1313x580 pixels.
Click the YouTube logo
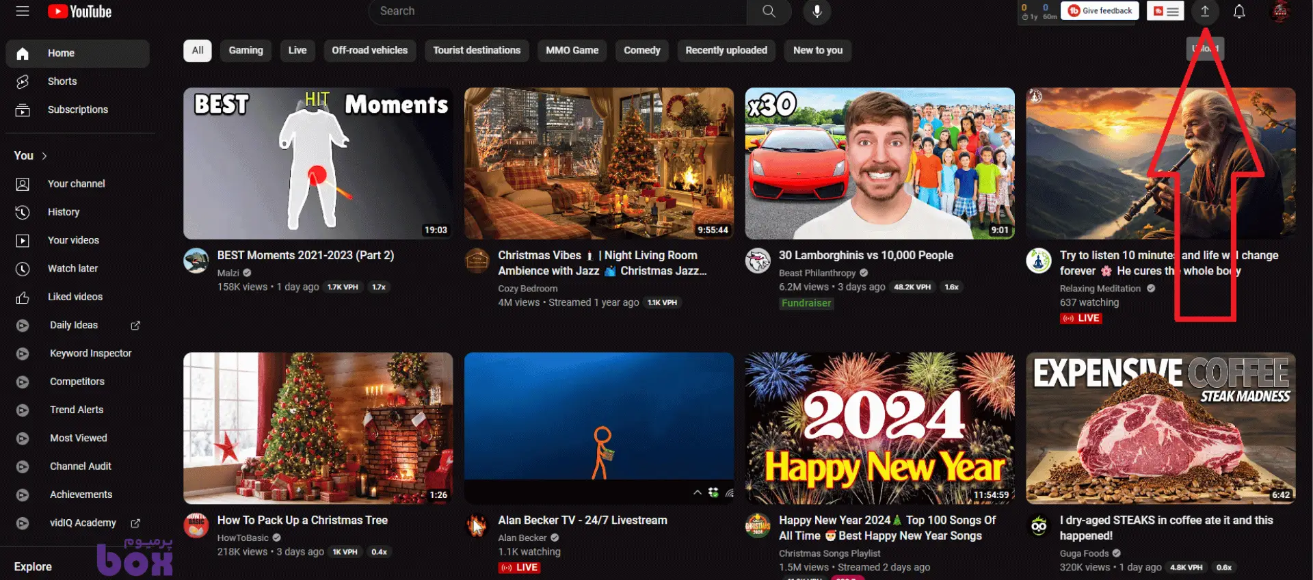[80, 12]
